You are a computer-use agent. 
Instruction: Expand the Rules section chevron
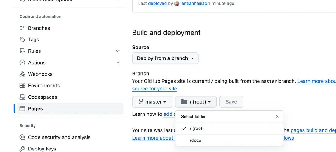(118, 51)
